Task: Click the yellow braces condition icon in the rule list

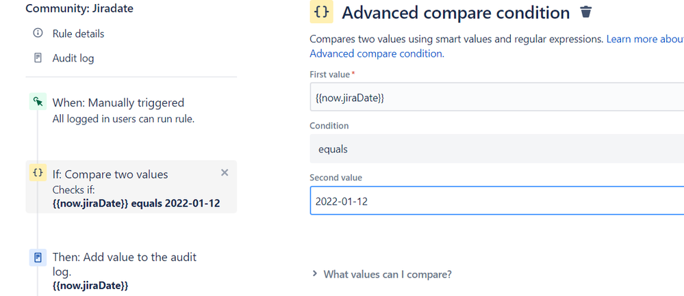Action: [38, 174]
